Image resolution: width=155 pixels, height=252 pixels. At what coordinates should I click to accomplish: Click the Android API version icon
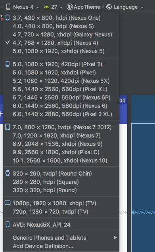click(46, 7)
